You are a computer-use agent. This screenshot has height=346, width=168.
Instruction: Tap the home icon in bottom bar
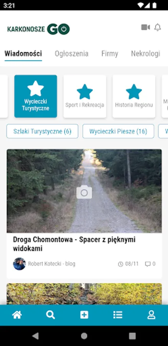[17, 315]
